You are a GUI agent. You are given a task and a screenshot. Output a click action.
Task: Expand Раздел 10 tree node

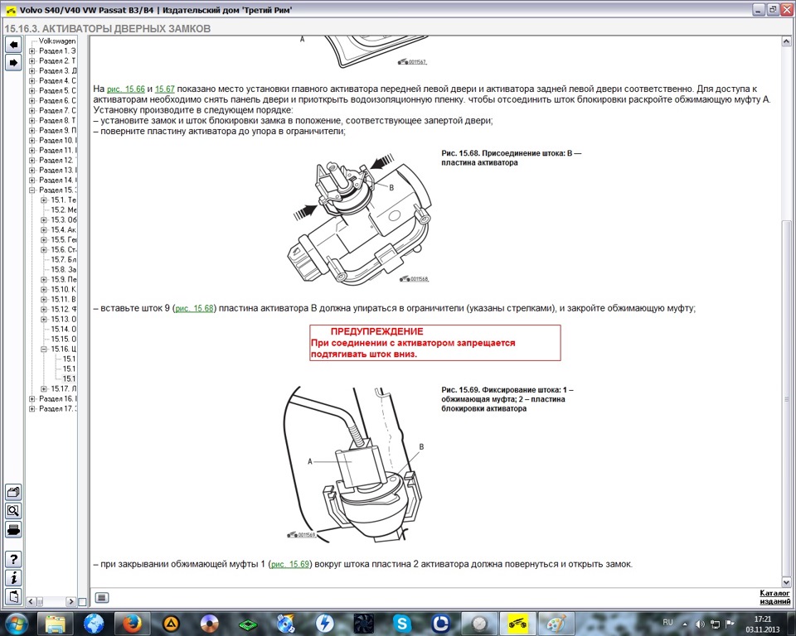pyautogui.click(x=32, y=141)
